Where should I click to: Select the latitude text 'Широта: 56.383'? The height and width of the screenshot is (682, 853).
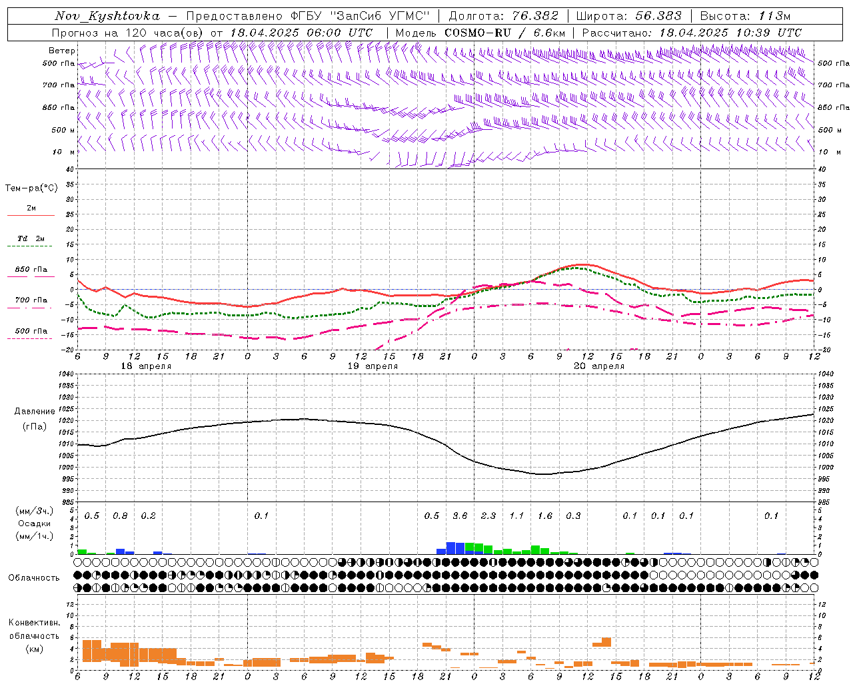click(x=628, y=16)
